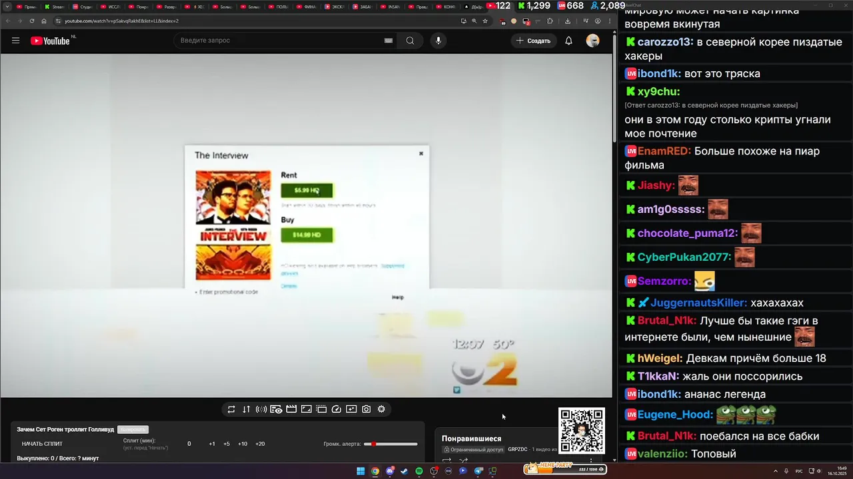The height and width of the screenshot is (479, 853).
Task: Click the broadcast signal icon in toolbar
Action: [261, 409]
